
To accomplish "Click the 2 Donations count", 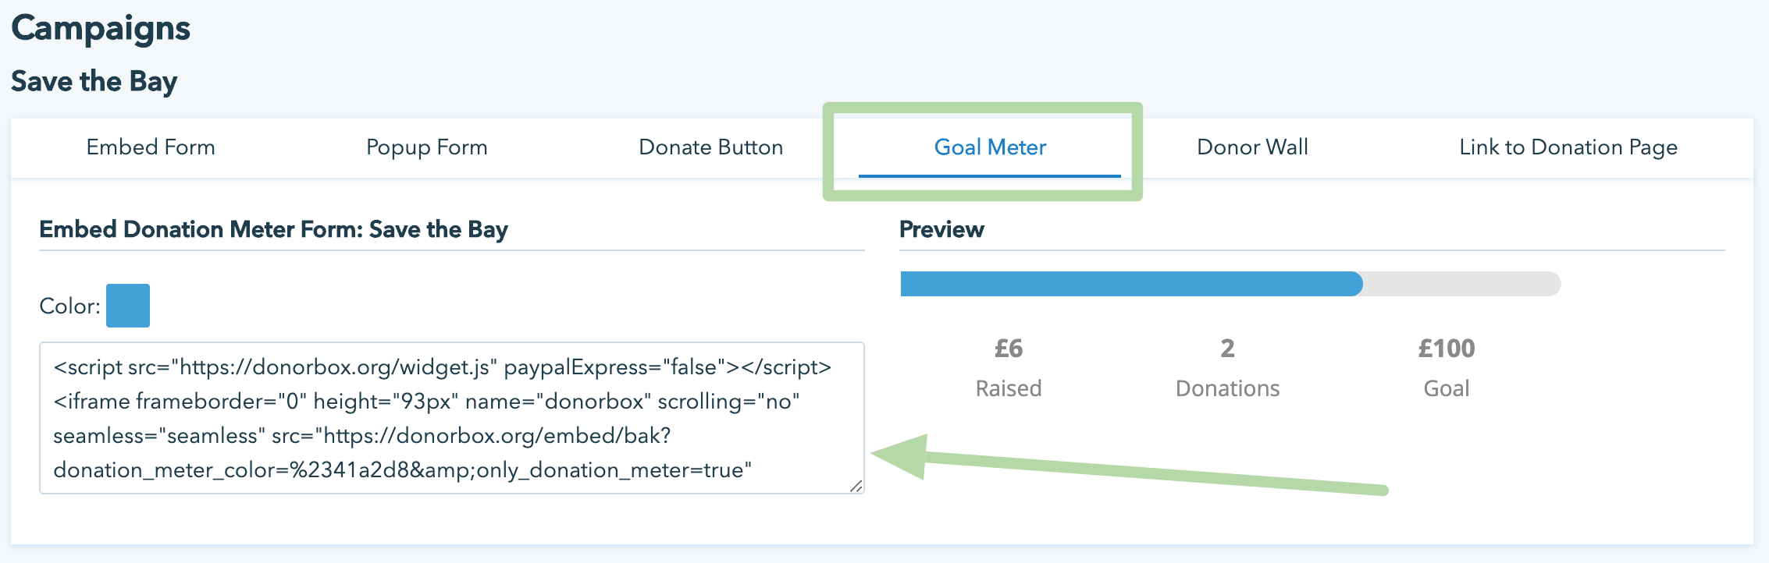I will point(1227,349).
